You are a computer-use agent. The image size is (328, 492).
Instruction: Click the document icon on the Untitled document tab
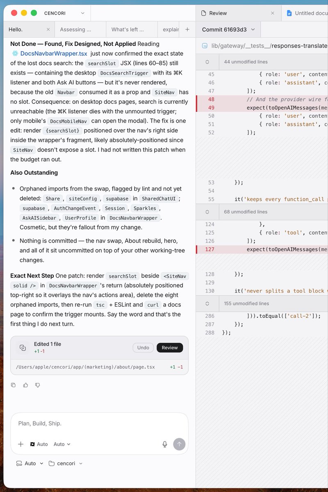tap(289, 13)
